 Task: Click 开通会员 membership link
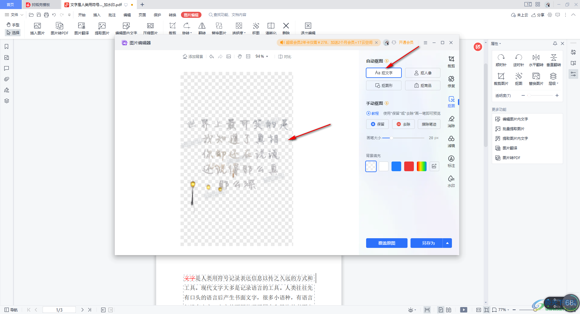[406, 43]
